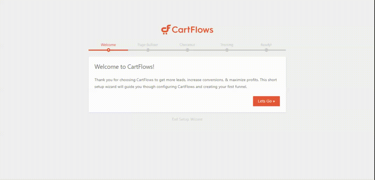Select the Training step label
The width and height of the screenshot is (375, 180).
point(227,45)
